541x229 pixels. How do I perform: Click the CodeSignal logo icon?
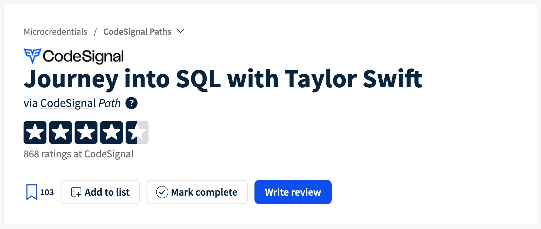click(x=32, y=56)
